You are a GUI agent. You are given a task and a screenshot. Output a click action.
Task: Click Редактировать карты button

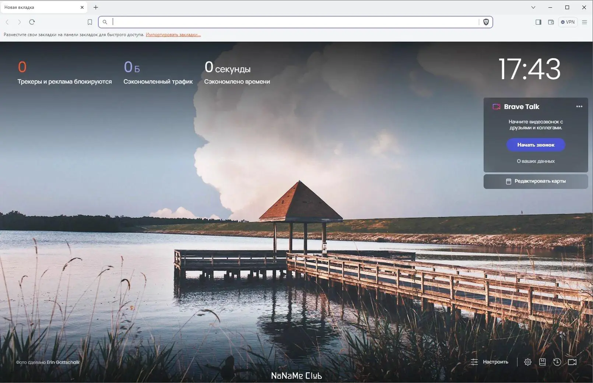pyautogui.click(x=536, y=181)
